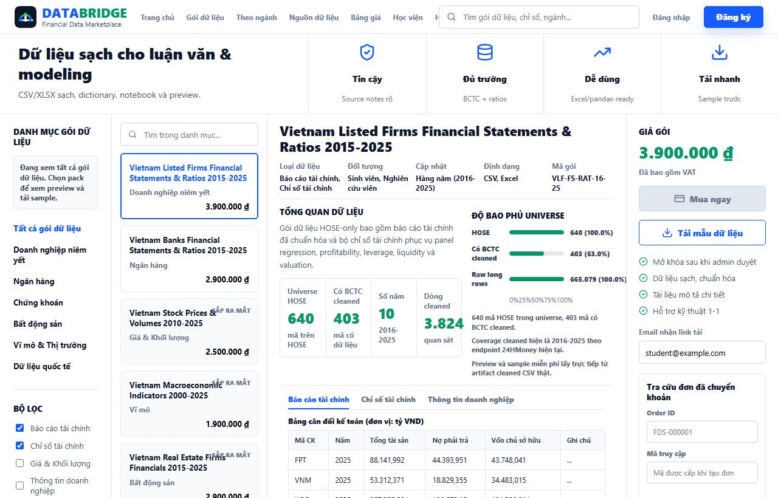778x498 pixels.
Task: Click the Đăng nhập link
Action: pos(671,17)
